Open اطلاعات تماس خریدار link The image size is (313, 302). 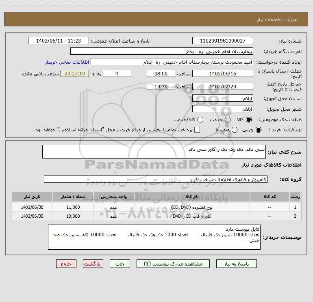(67, 62)
